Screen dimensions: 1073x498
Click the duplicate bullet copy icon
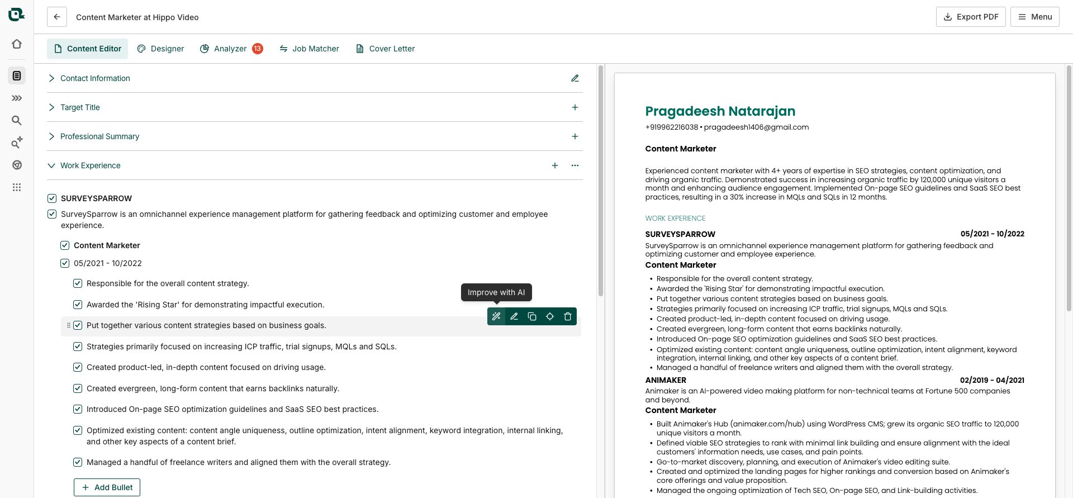pyautogui.click(x=532, y=316)
